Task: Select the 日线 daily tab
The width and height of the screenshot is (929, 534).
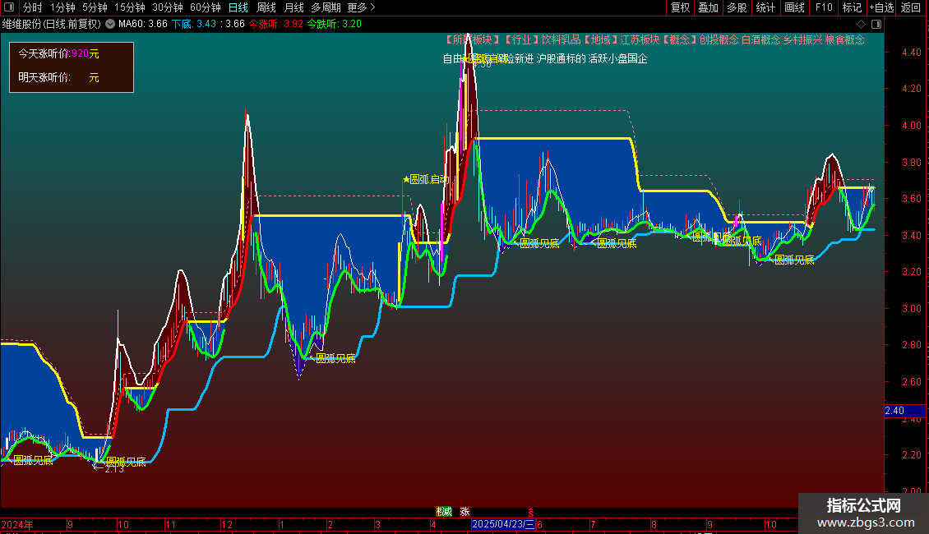Action: [238, 7]
